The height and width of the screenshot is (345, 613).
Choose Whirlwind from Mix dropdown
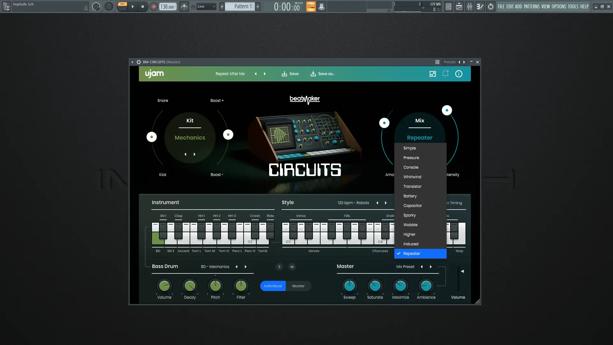point(412,177)
